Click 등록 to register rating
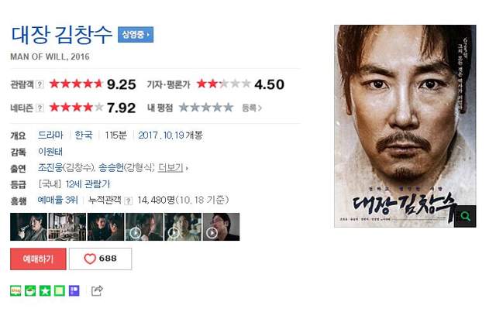496x312 pixels. click(251, 108)
